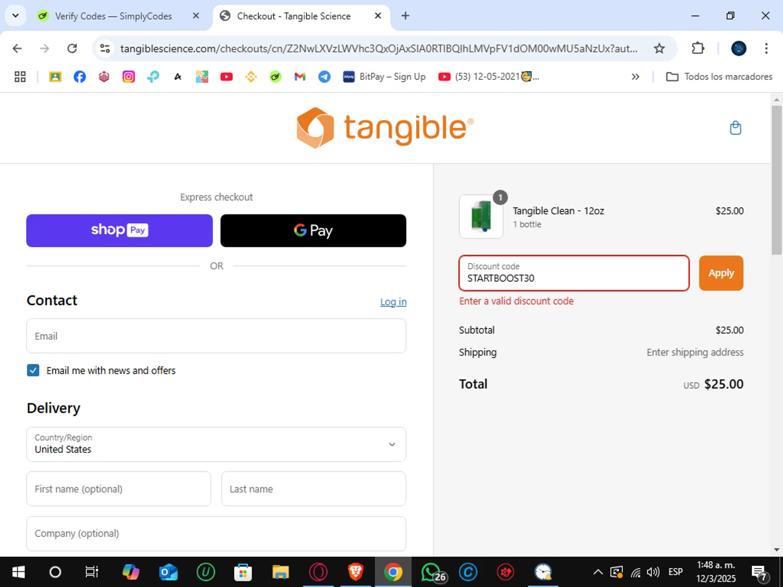The height and width of the screenshot is (587, 783).
Task: Uncheck Email me with news and offers
Action: pos(33,370)
